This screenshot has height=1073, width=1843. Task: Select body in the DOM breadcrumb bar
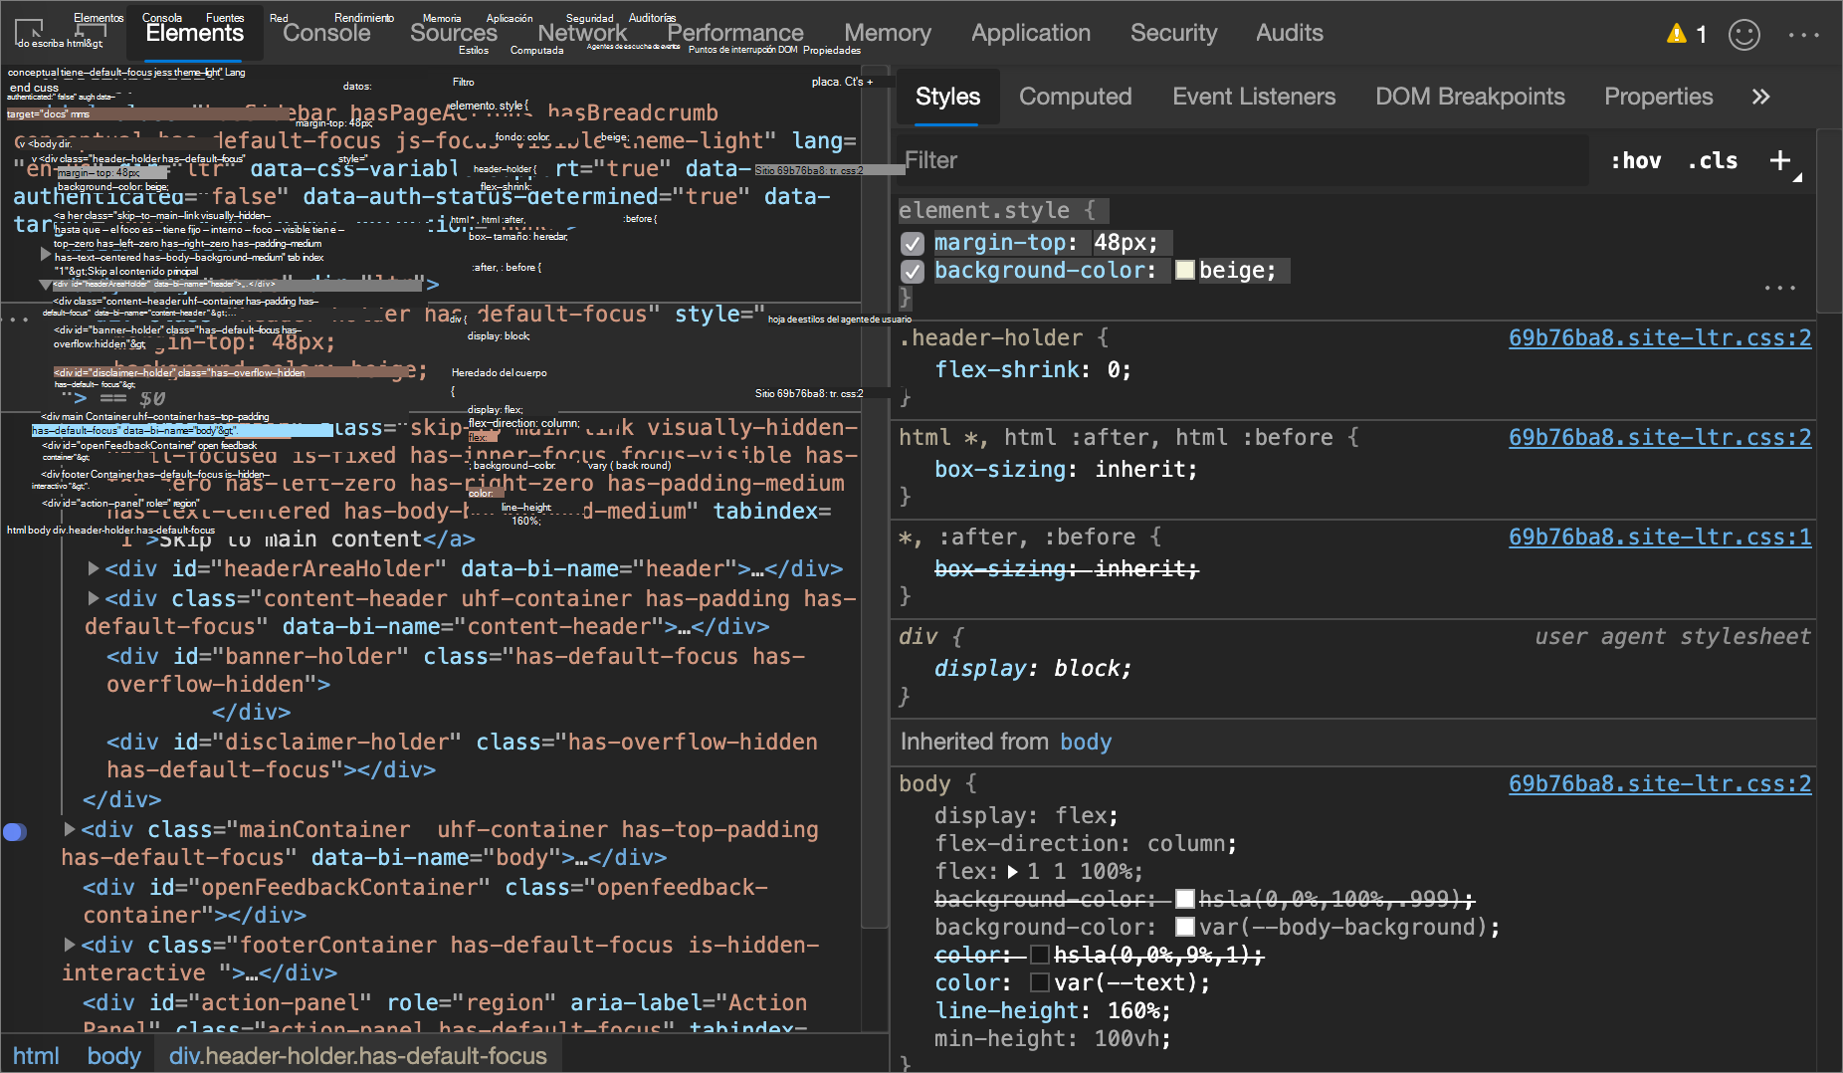coord(113,1055)
